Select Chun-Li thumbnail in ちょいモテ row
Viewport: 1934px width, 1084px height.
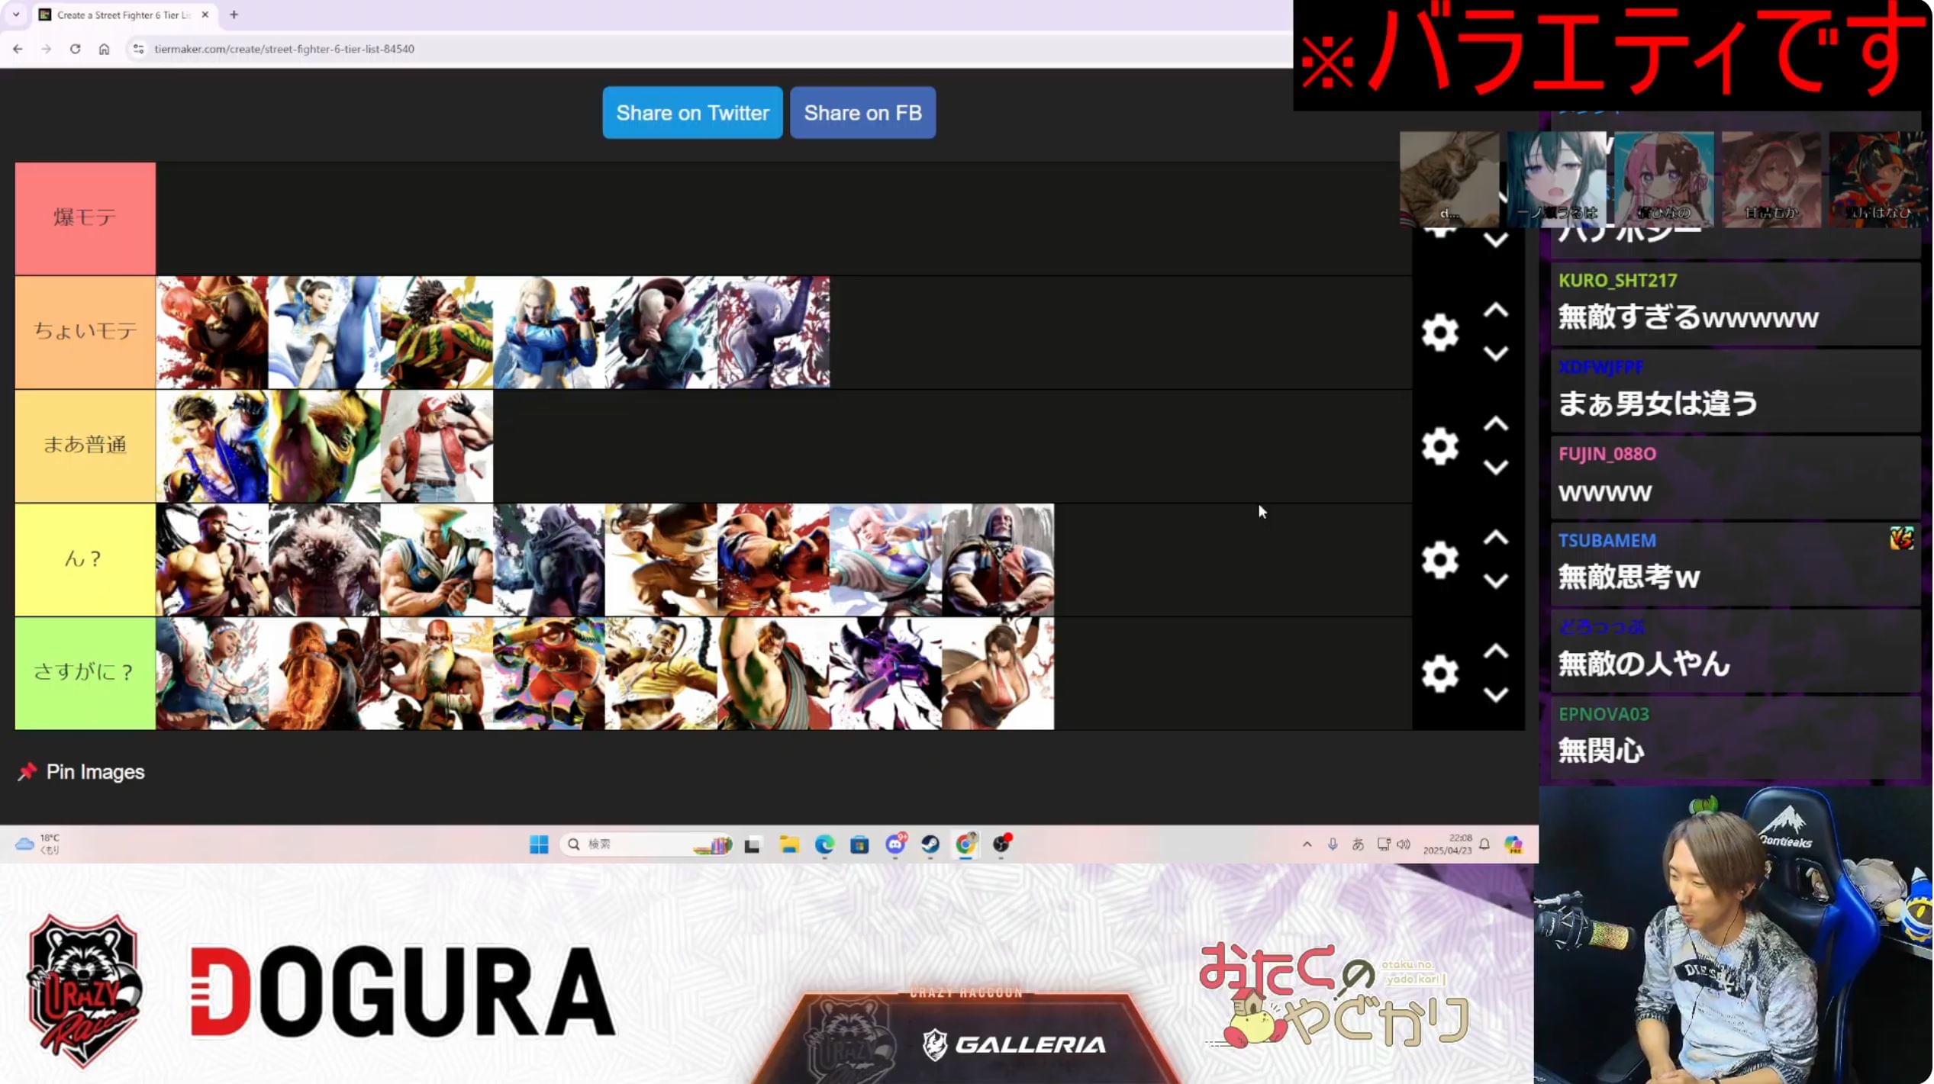click(x=324, y=333)
